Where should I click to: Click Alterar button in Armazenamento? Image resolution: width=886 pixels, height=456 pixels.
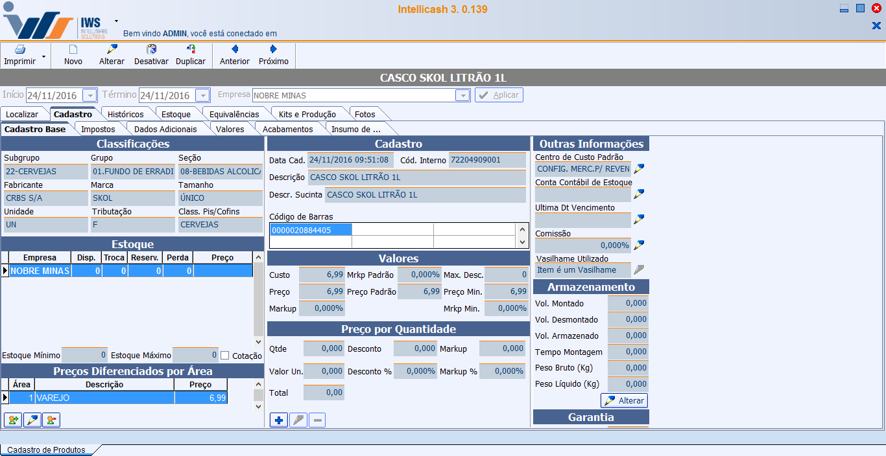[x=624, y=400]
